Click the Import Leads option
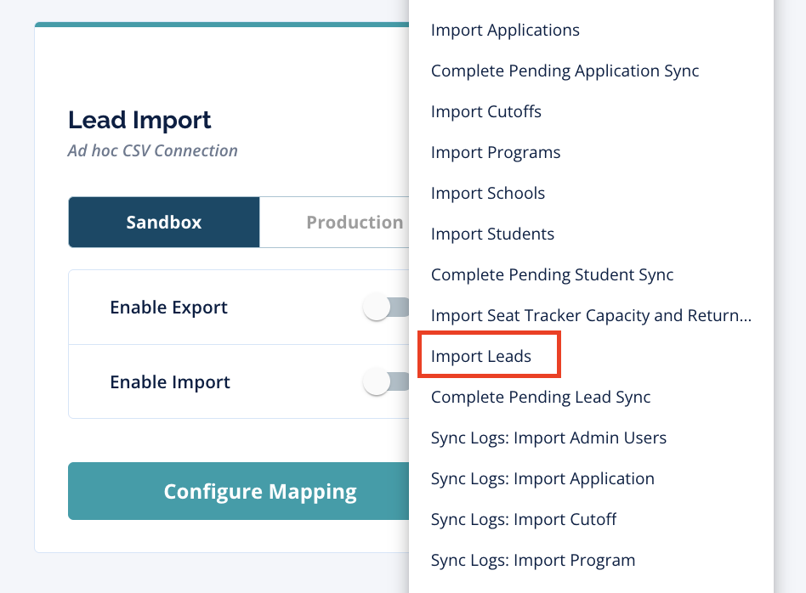This screenshot has width=806, height=593. pyautogui.click(x=481, y=356)
